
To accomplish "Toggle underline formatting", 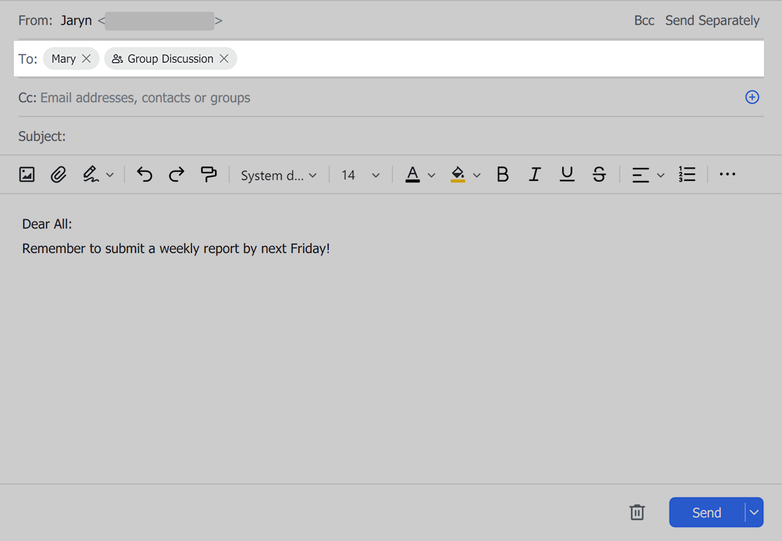I will pyautogui.click(x=567, y=175).
